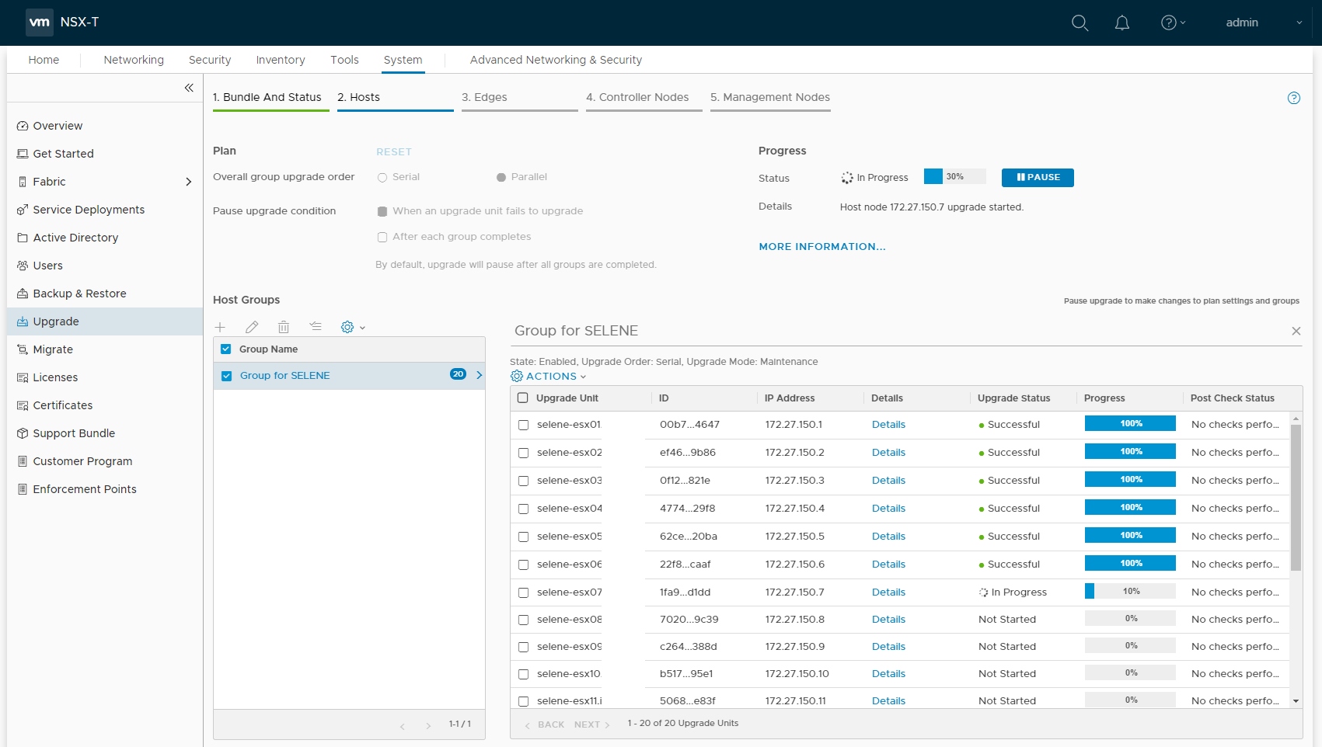Sort by Upgrade Status column header

coord(1013,398)
